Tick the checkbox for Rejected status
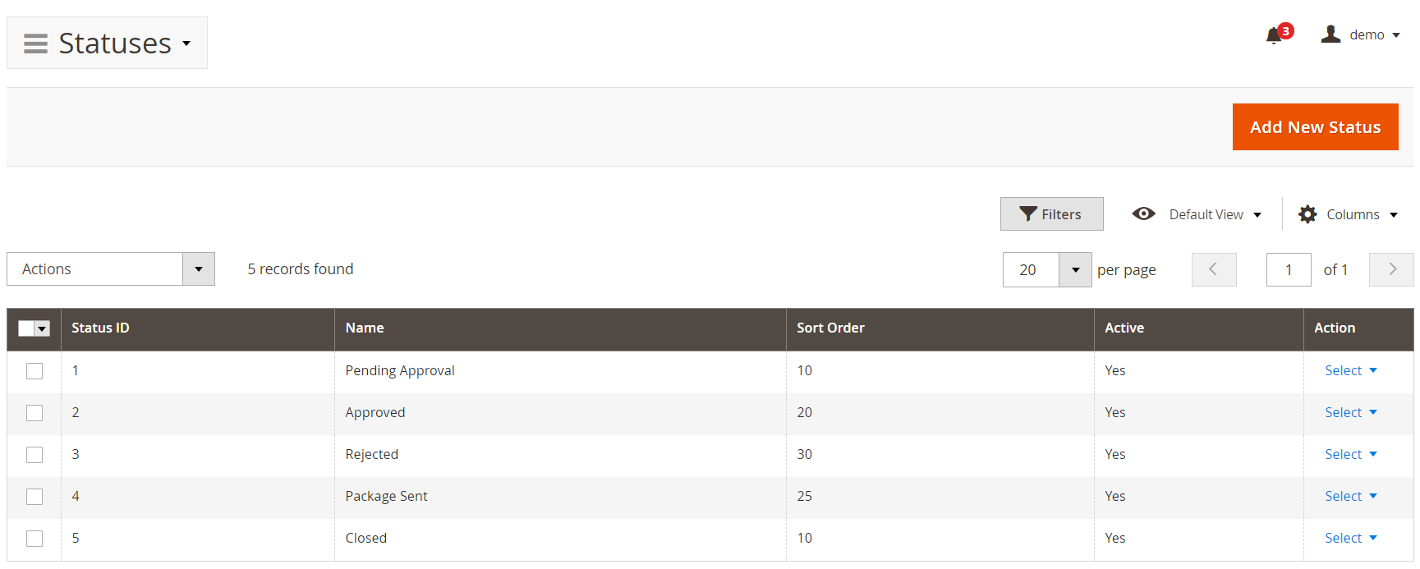The width and height of the screenshot is (1420, 569). 34,455
